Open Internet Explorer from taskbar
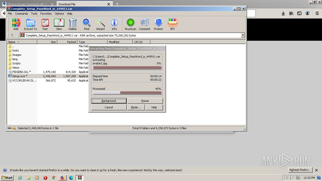This screenshot has width=322, height=181. tap(20, 178)
